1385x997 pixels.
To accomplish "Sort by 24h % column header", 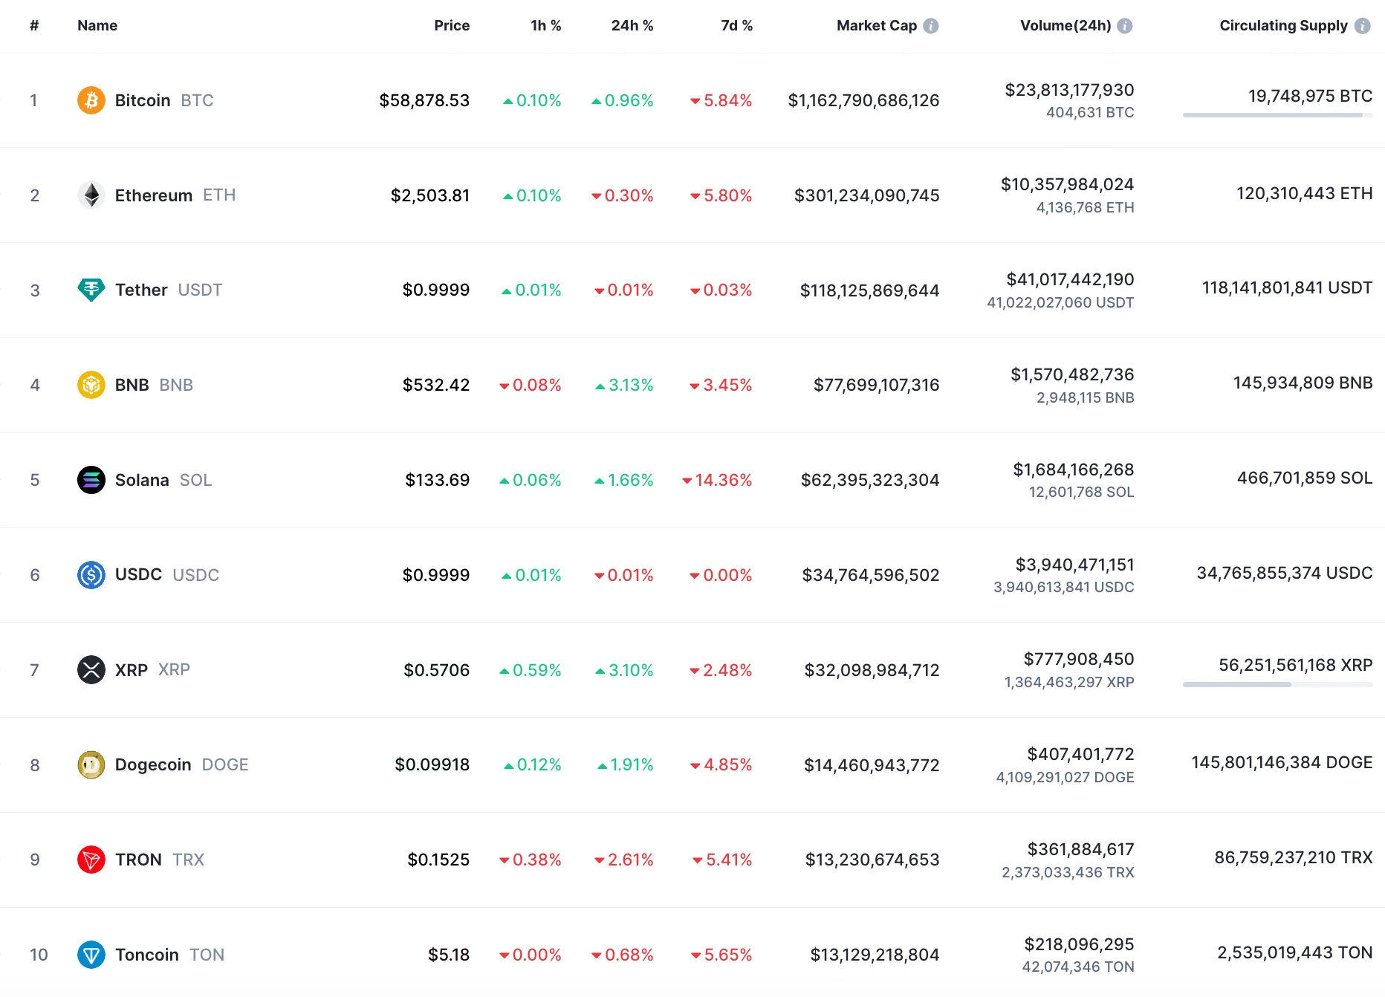I will [632, 26].
